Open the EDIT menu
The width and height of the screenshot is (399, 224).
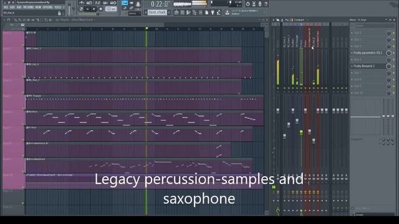12,7
